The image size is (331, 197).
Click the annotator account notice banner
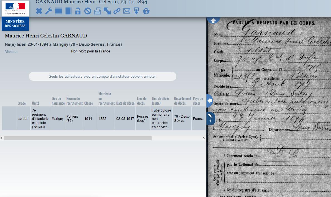(x=103, y=76)
